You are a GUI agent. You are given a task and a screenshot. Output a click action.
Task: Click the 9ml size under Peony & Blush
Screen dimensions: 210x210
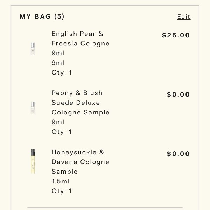(x=58, y=122)
